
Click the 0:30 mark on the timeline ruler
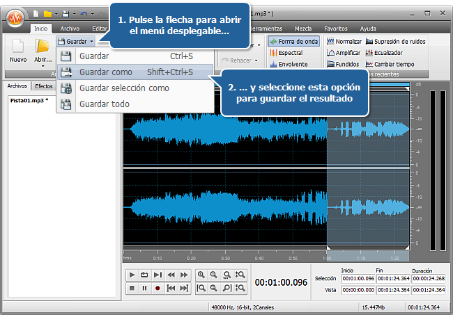click(225, 258)
